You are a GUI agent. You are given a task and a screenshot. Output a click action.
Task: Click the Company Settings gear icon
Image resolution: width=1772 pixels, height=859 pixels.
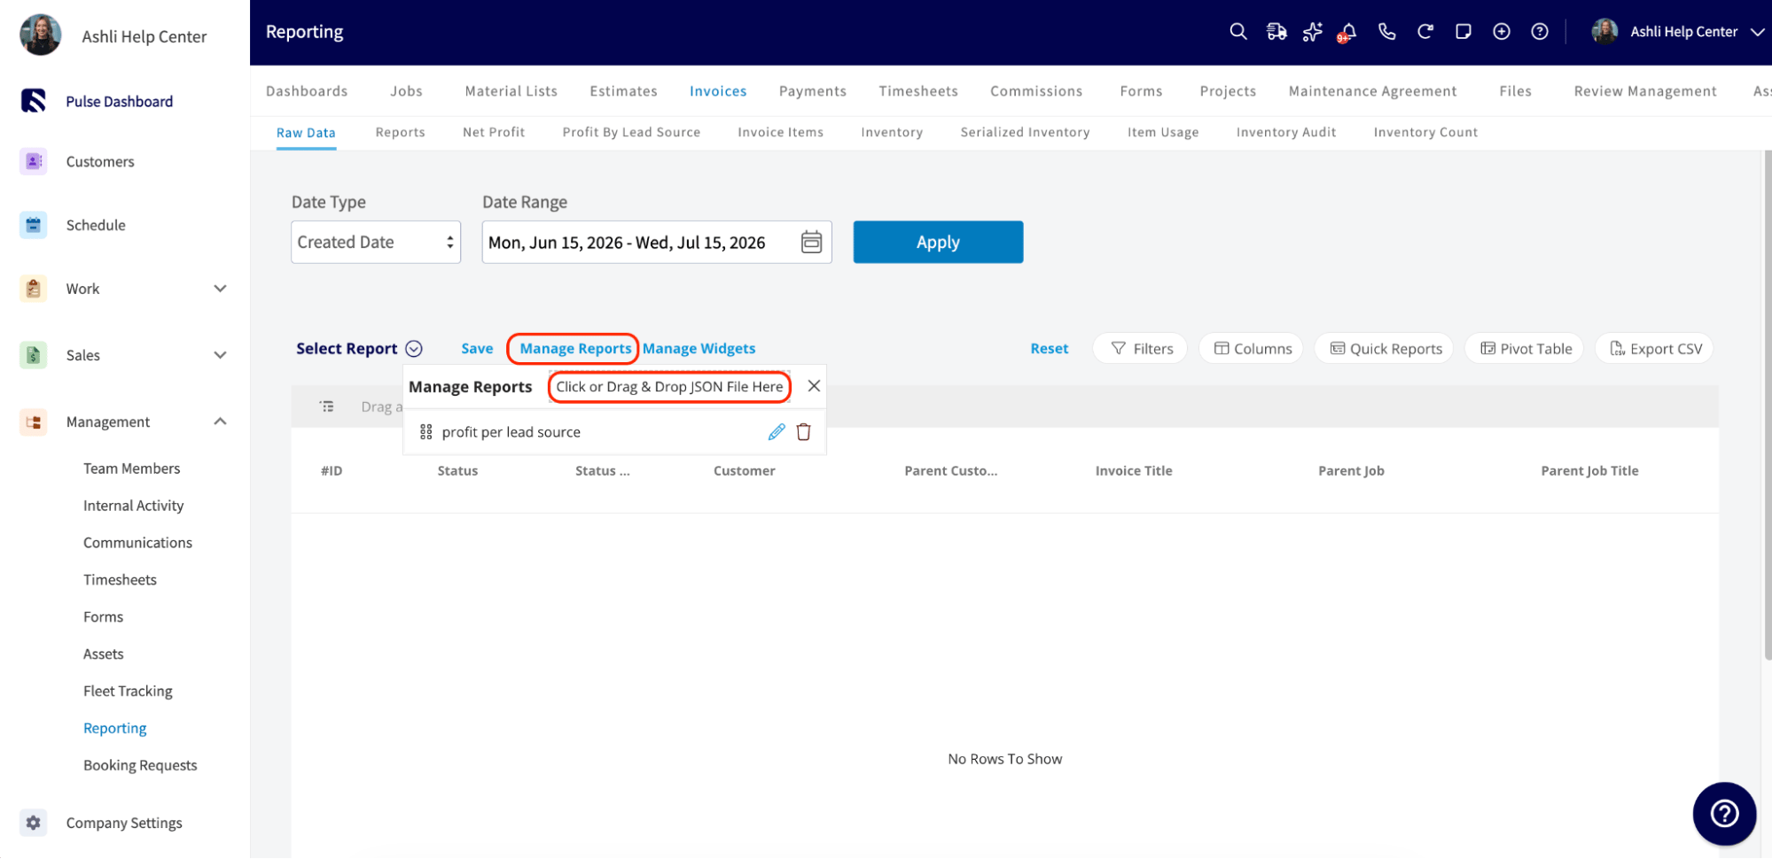[x=33, y=823]
